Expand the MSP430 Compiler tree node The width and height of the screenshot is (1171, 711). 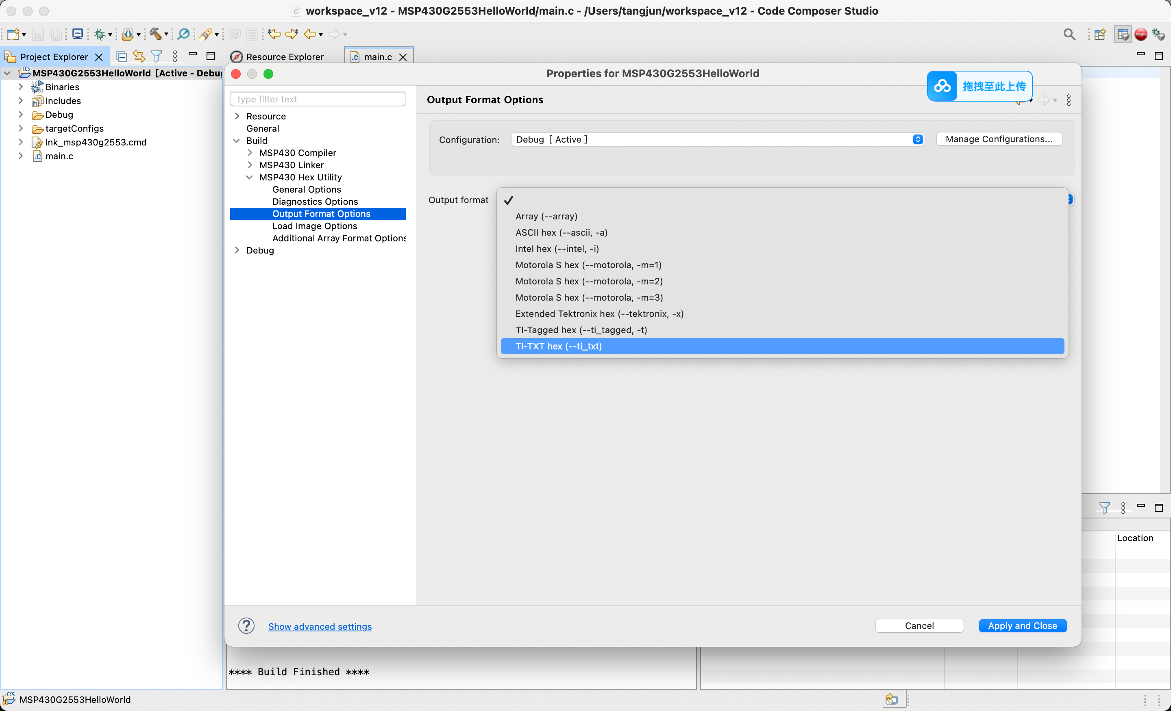pos(250,153)
